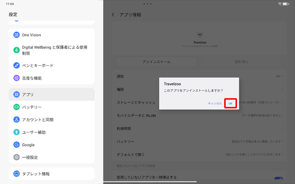Toggle 使用していないアプリを一時停止する switch
295x184 pixels.
point(279,178)
